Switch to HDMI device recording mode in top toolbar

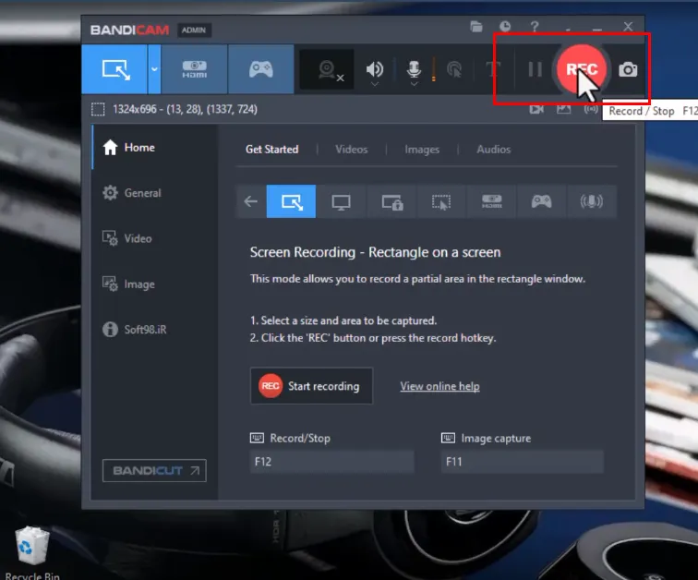coord(195,69)
